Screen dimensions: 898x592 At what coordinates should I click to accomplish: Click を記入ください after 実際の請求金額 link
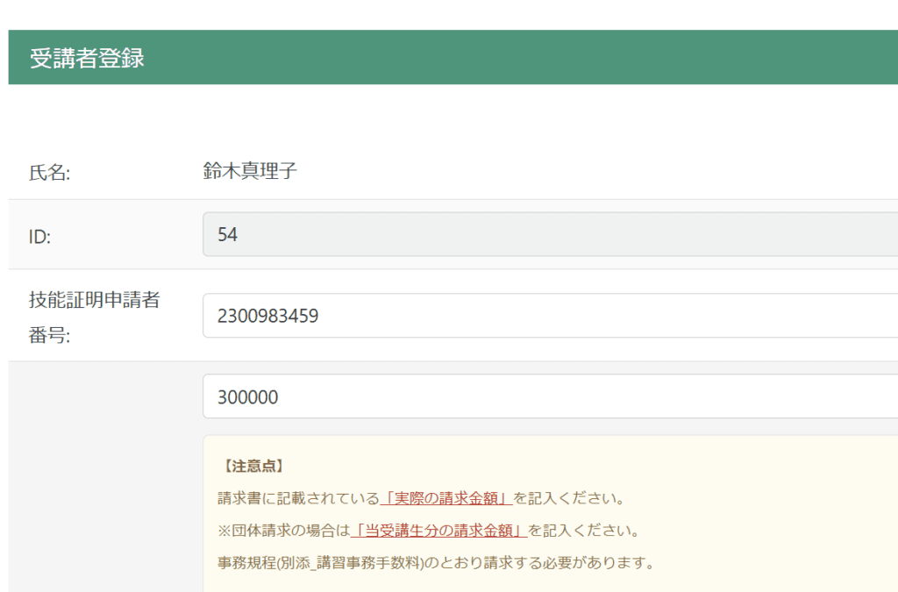point(568,498)
